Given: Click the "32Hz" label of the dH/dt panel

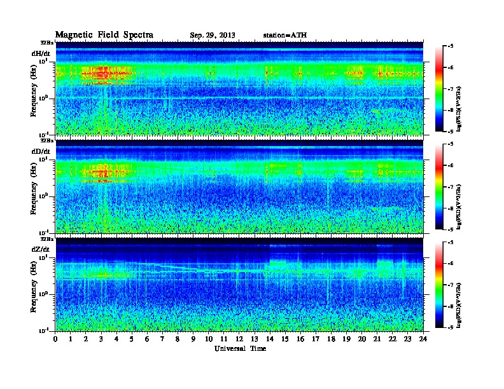Looking at the screenshot, I should tap(47, 43).
